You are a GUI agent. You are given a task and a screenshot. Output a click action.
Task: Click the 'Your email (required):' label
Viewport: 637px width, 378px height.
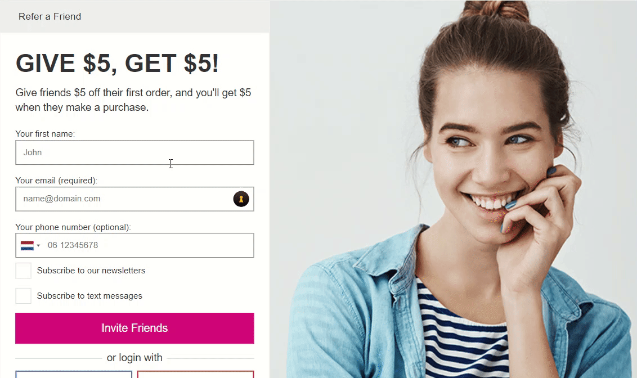click(x=56, y=180)
